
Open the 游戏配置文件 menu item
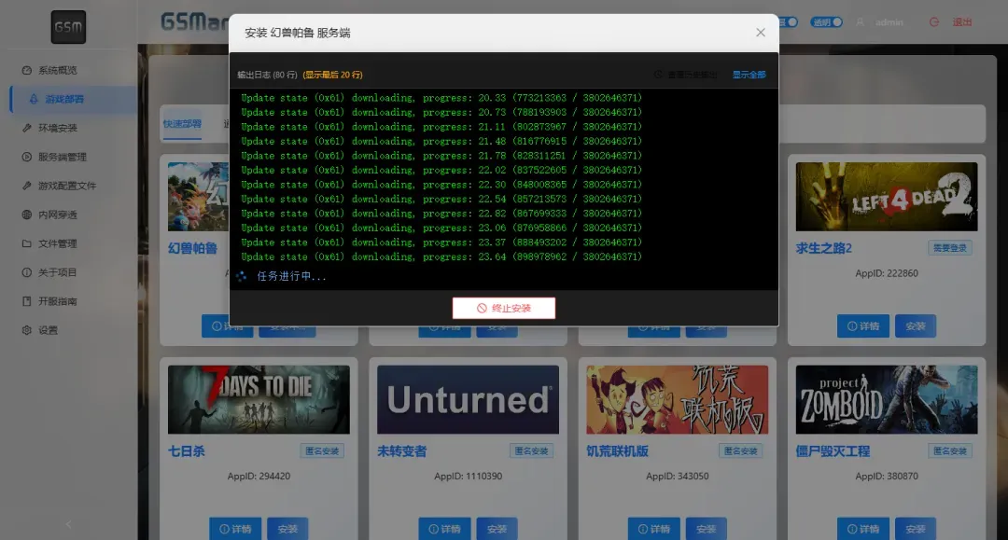[x=67, y=186]
